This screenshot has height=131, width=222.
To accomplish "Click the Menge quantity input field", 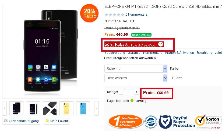I will pos(129,92).
